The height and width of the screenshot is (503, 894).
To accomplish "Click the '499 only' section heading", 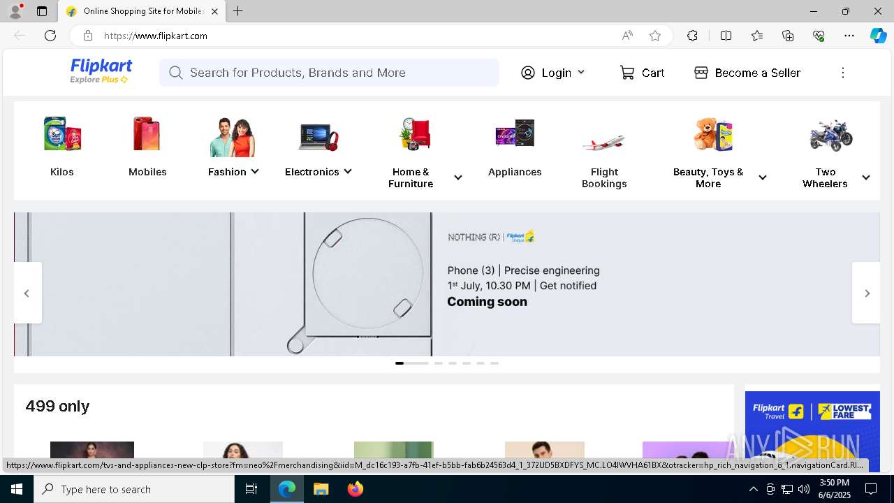I will pyautogui.click(x=57, y=406).
